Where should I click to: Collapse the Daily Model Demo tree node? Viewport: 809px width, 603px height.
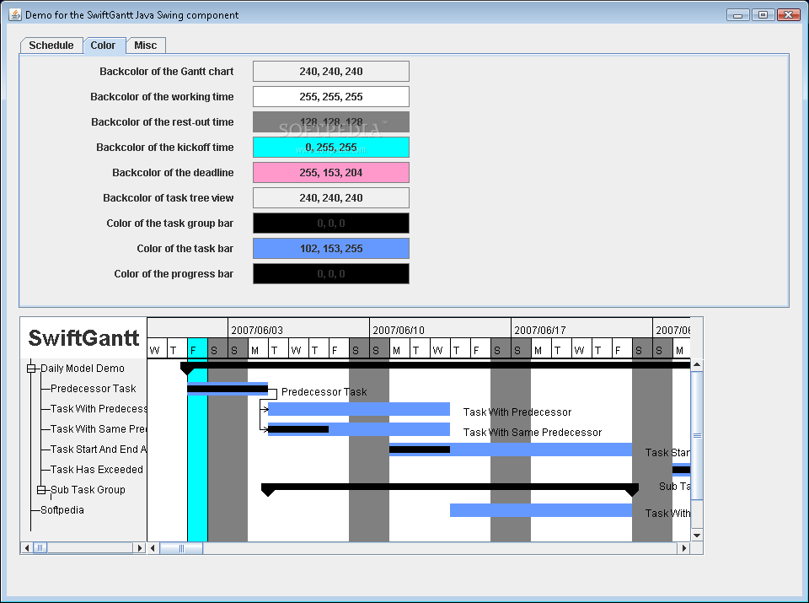click(x=31, y=368)
